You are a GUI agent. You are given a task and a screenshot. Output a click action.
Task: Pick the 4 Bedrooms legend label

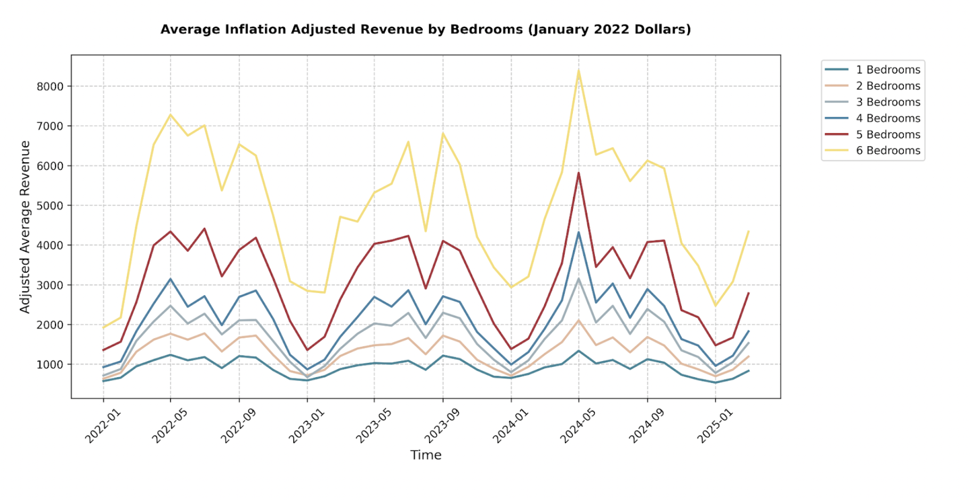click(888, 119)
